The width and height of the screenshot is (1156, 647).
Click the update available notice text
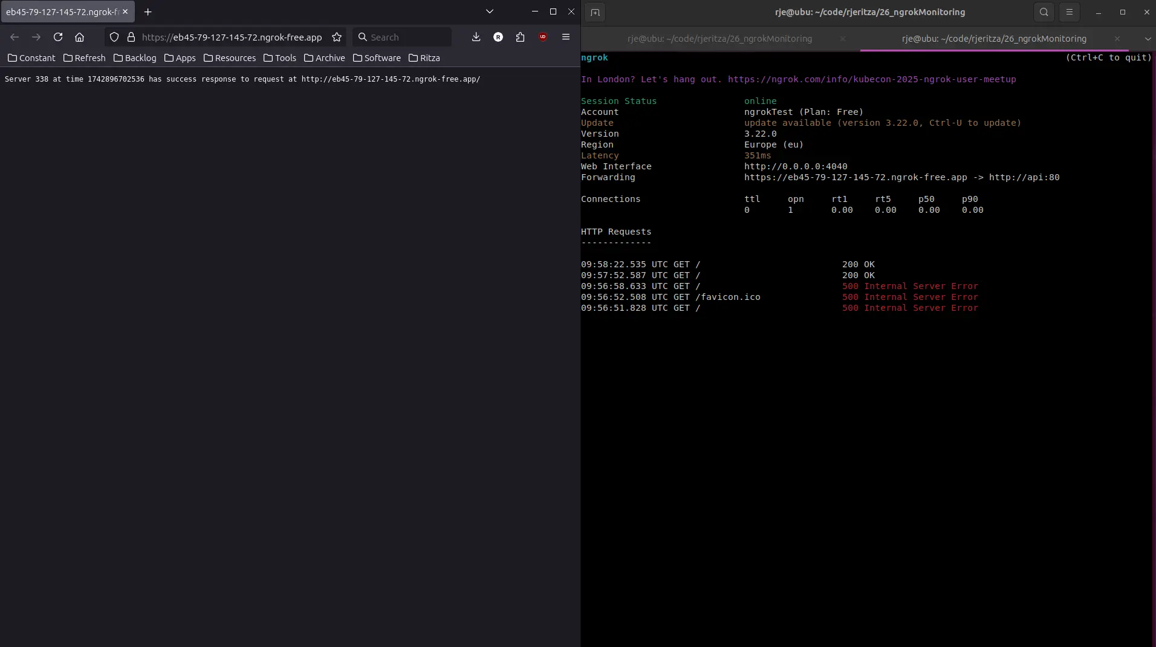(x=883, y=123)
